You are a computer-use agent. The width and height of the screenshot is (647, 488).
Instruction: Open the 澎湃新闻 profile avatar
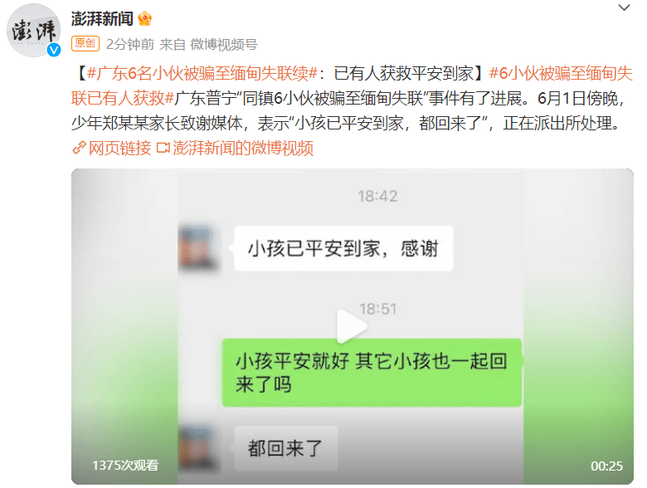coord(33,30)
